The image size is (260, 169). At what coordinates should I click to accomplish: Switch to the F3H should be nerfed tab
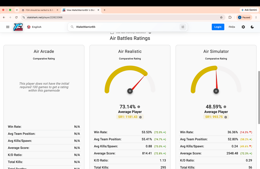click(x=40, y=10)
